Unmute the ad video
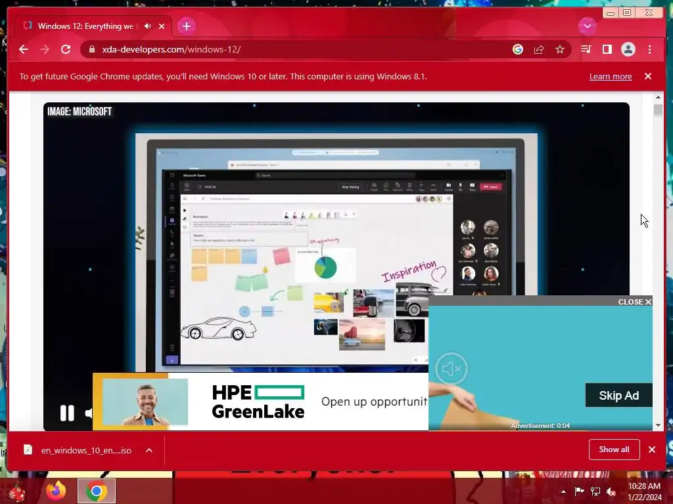 coord(451,369)
